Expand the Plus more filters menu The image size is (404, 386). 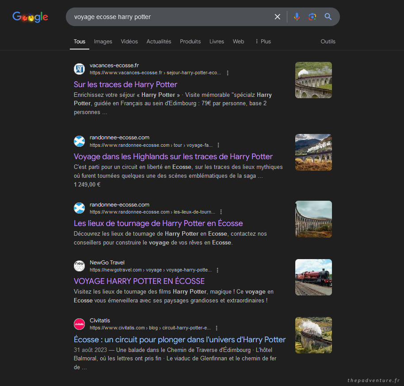(263, 42)
